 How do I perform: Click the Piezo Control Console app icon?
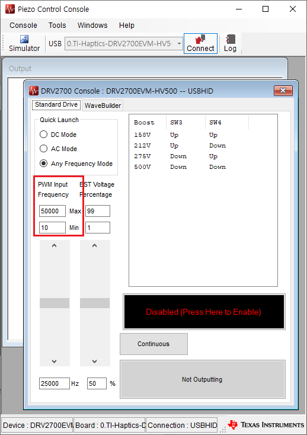pyautogui.click(x=10, y=9)
